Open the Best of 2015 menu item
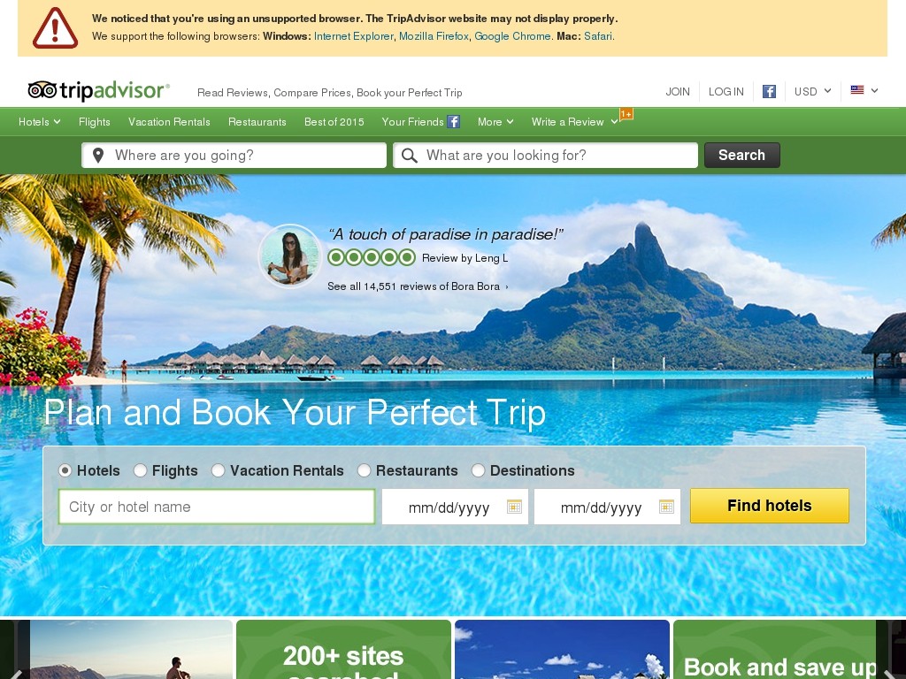Image resolution: width=906 pixels, height=679 pixels. 334,122
